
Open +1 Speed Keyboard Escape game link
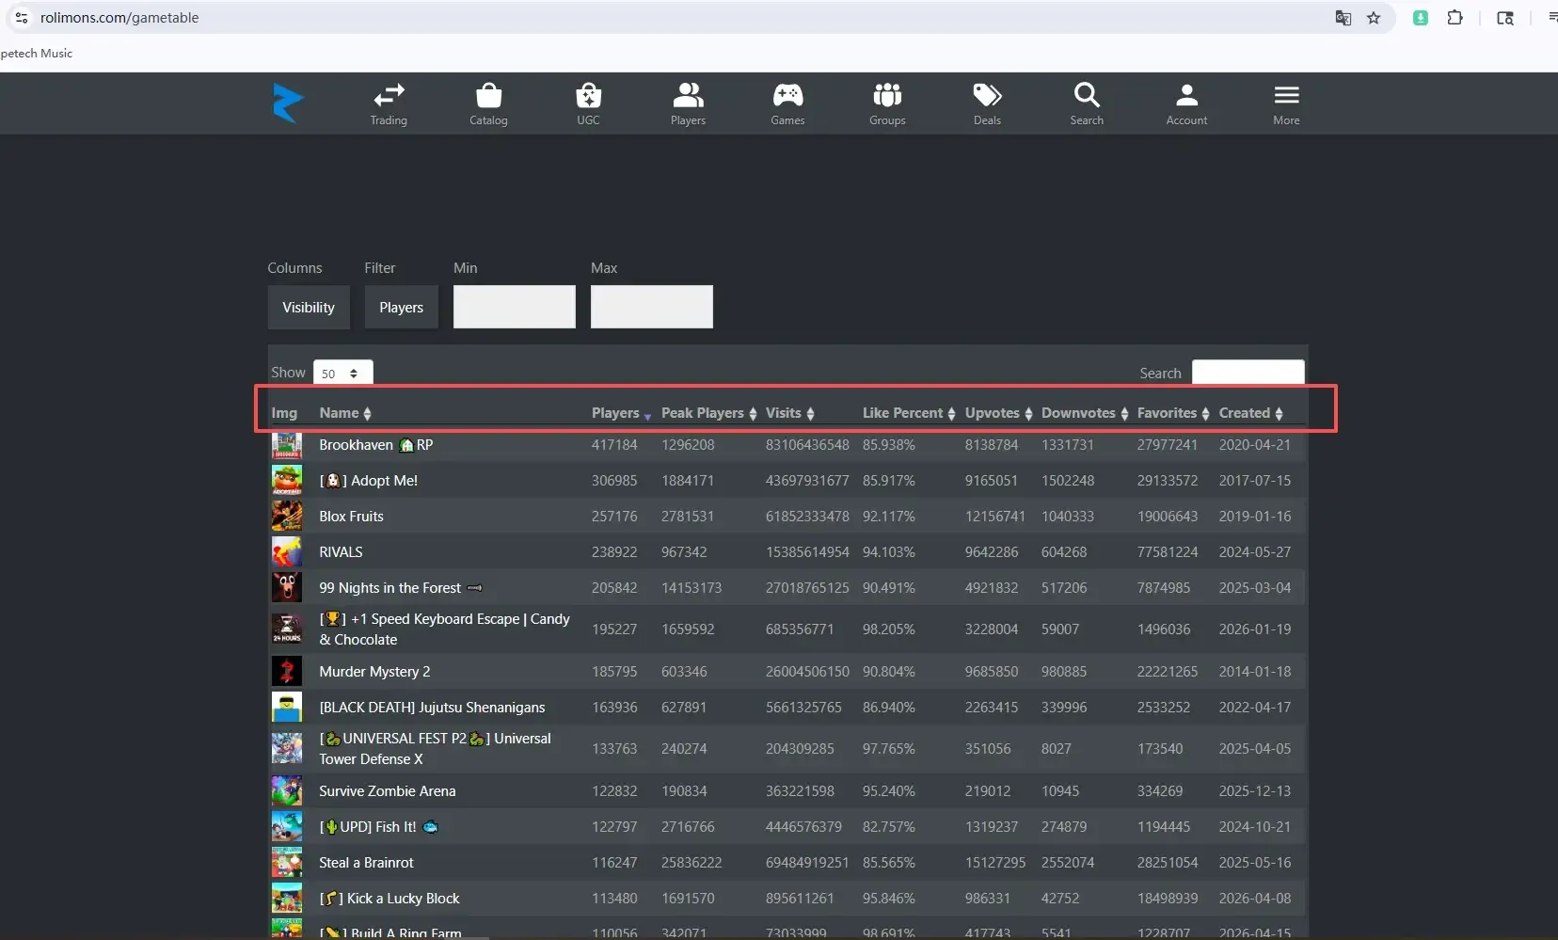pyautogui.click(x=444, y=629)
